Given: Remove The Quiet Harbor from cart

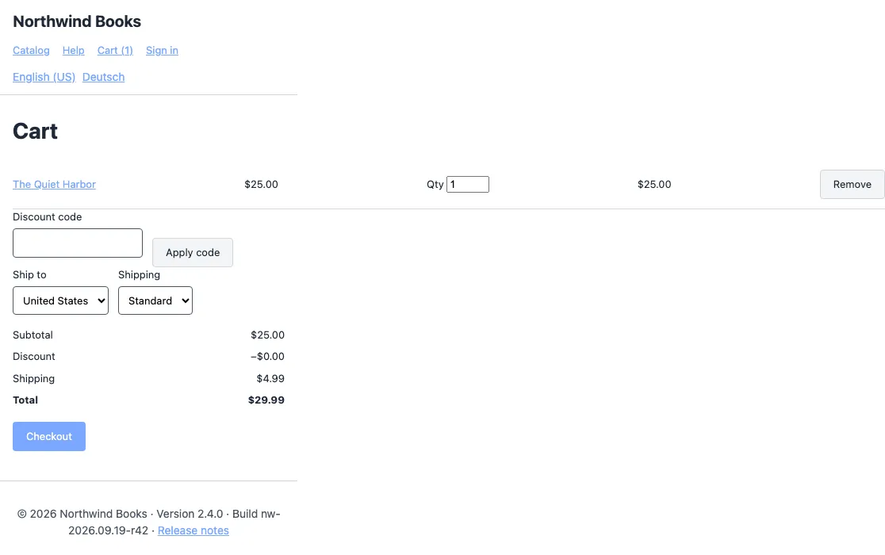Looking at the screenshot, I should 852,185.
